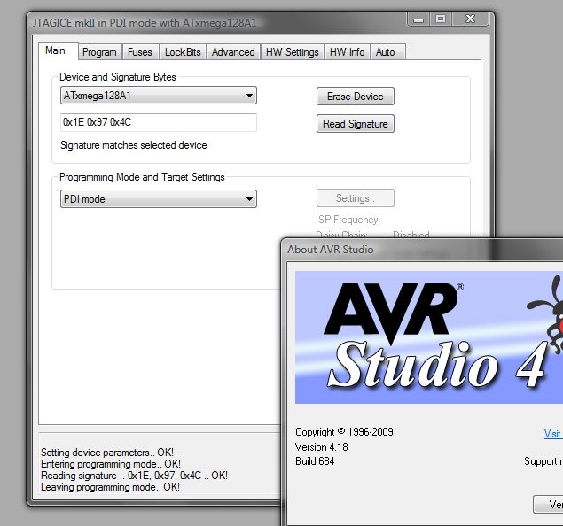563x526 pixels.
Task: Click the JTAGICE mkII window title text
Action: pos(145,23)
